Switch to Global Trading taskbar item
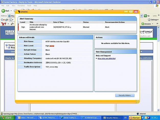The height and width of the screenshot is (120, 160). coord(69,118)
